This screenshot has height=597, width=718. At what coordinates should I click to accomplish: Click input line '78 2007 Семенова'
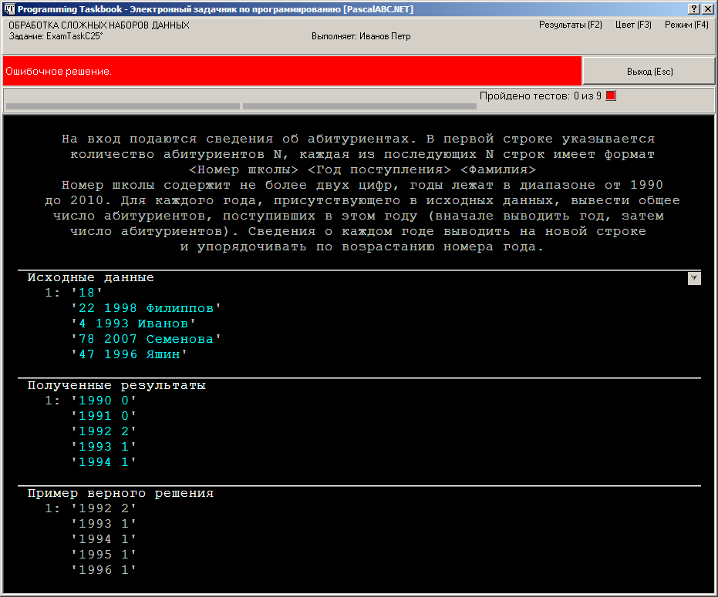pos(146,339)
